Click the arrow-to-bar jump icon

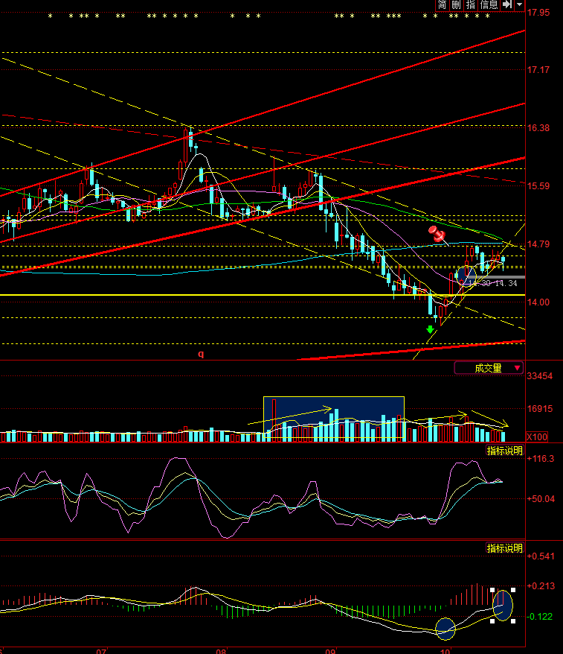click(x=506, y=4)
